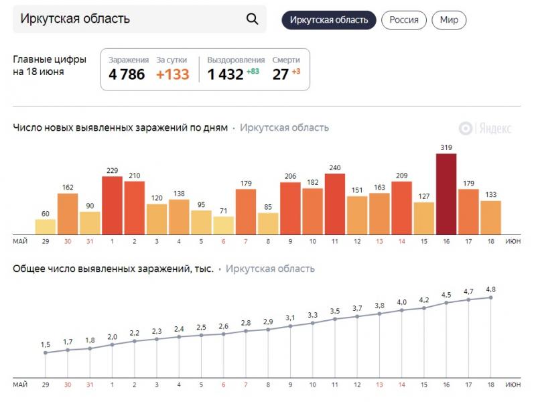Click the line chart point labeled 4,8
This screenshot has width=536, height=402.
pos(491,297)
